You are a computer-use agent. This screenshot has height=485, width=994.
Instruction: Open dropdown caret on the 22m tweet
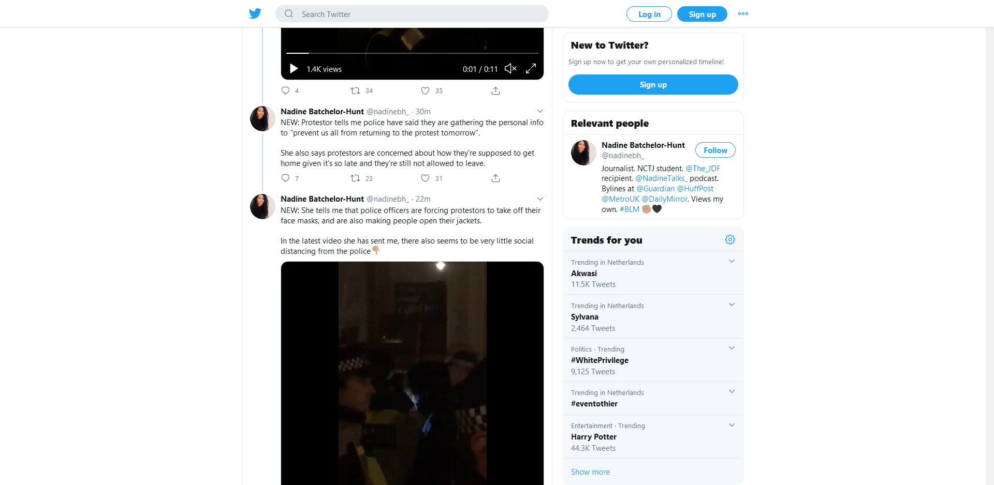(540, 199)
